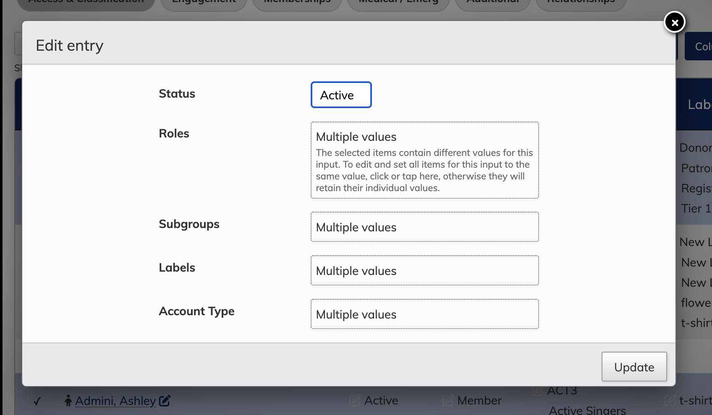
Task: Open the Status dropdown showing Active
Action: tap(341, 95)
